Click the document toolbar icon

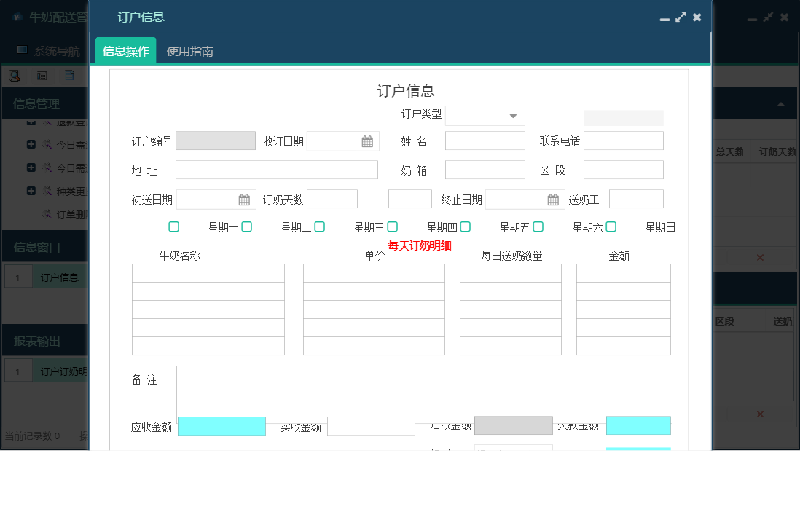pyautogui.click(x=68, y=75)
